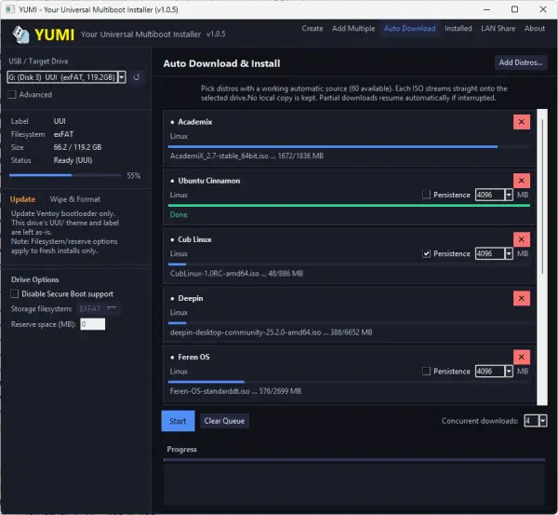
Task: Open the About tab
Action: pos(534,29)
